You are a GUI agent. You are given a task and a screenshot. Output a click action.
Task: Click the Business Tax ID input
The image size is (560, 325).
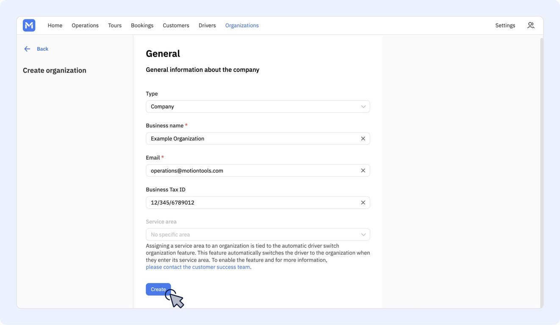(x=258, y=203)
